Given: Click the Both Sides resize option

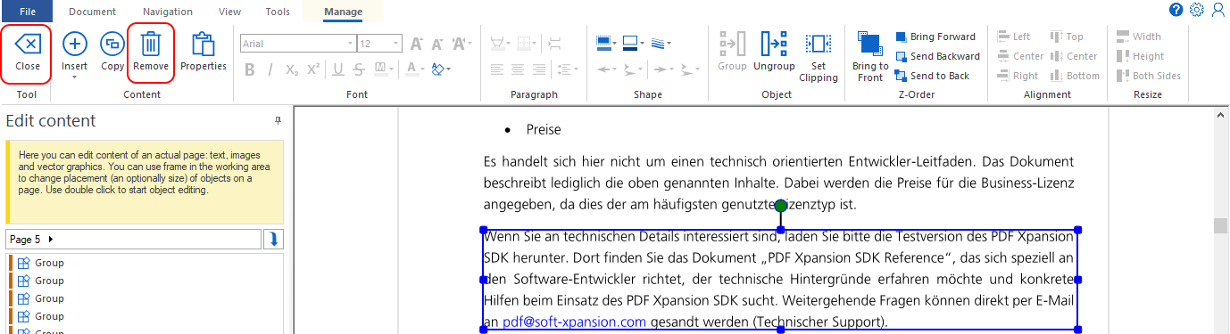Looking at the screenshot, I should tap(1149, 76).
